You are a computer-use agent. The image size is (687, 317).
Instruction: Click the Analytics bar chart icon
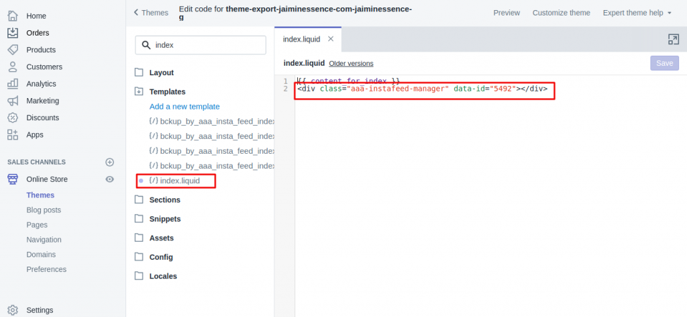click(13, 83)
